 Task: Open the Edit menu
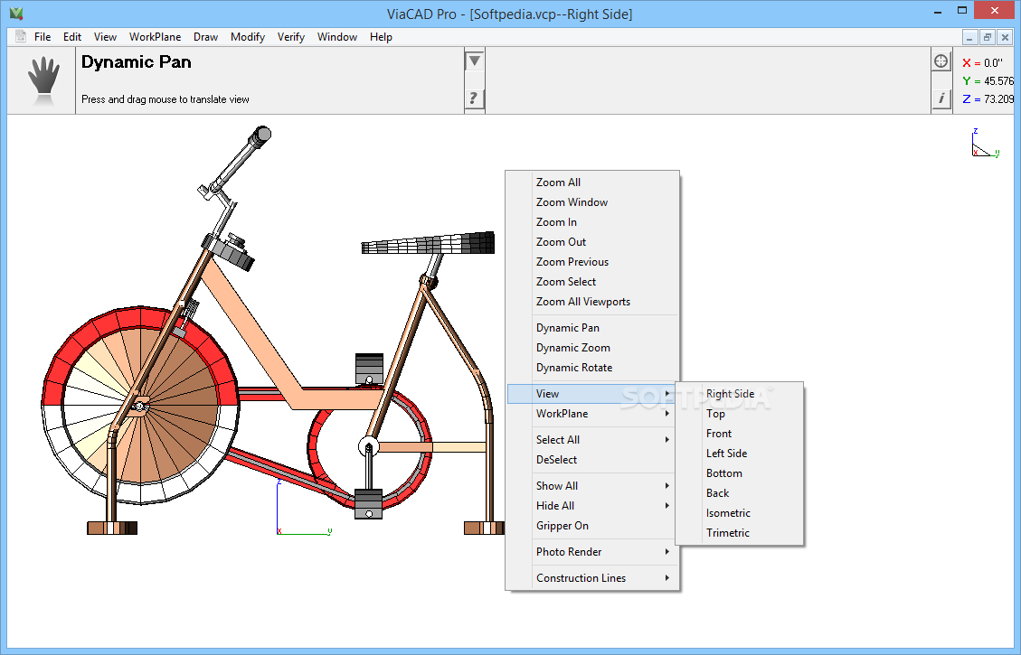72,37
